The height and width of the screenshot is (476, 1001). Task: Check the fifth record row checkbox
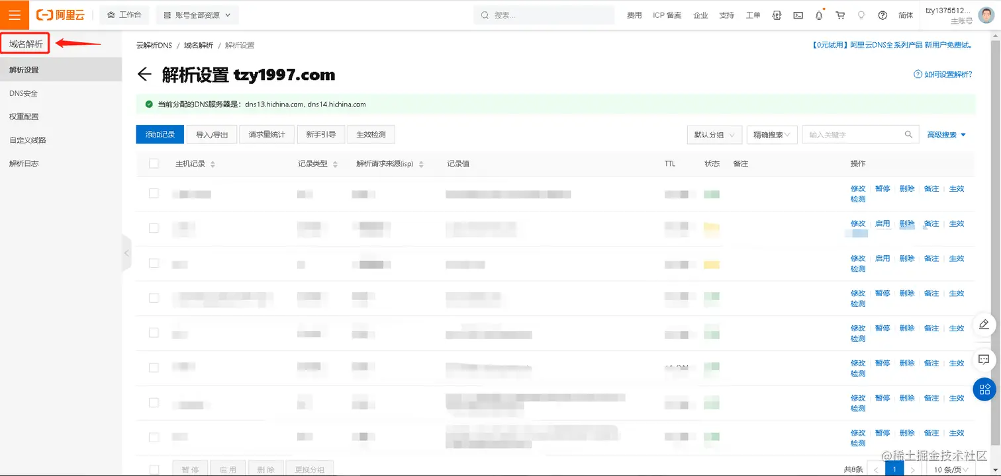[x=154, y=333]
